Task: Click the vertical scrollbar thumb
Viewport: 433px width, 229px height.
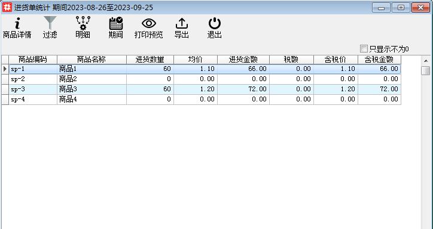Action: point(426,70)
